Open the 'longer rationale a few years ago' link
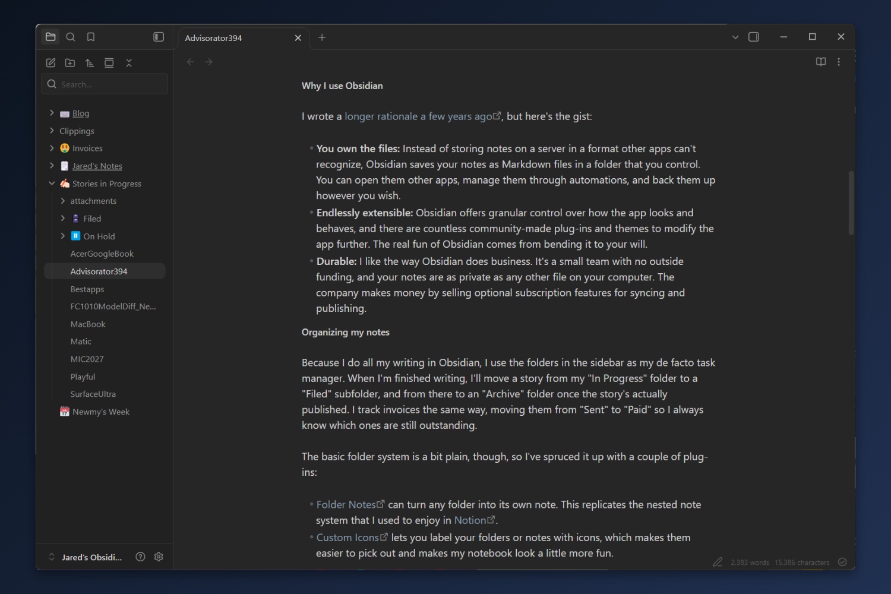Image resolution: width=891 pixels, height=594 pixels. coord(422,116)
